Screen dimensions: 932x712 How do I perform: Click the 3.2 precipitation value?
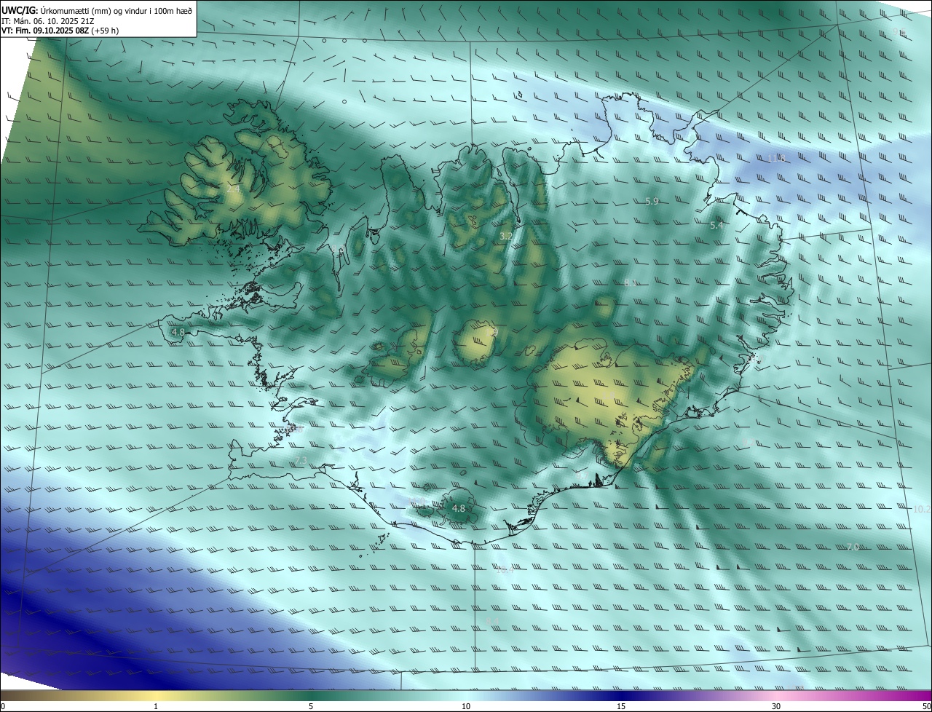[506, 236]
